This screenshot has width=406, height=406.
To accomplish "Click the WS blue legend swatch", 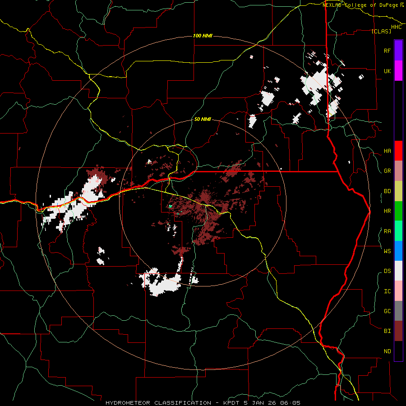I will 398,251.
